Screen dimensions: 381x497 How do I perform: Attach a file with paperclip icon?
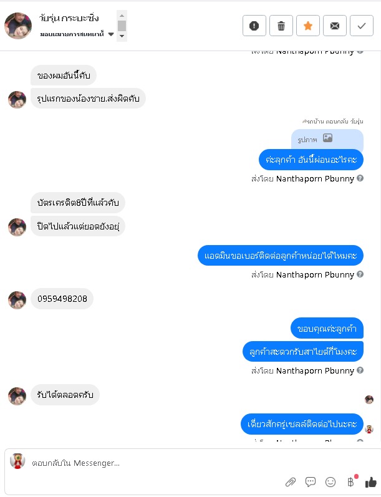pyautogui.click(x=291, y=482)
